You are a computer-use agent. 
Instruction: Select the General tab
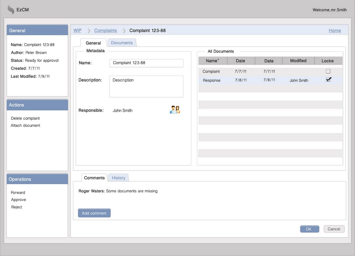(93, 43)
